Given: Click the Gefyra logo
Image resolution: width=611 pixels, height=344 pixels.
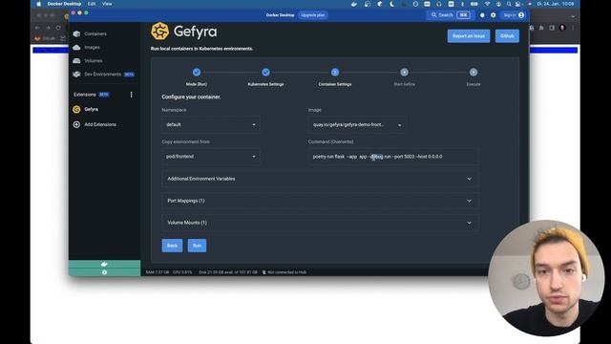Looking at the screenshot, I should [159, 32].
